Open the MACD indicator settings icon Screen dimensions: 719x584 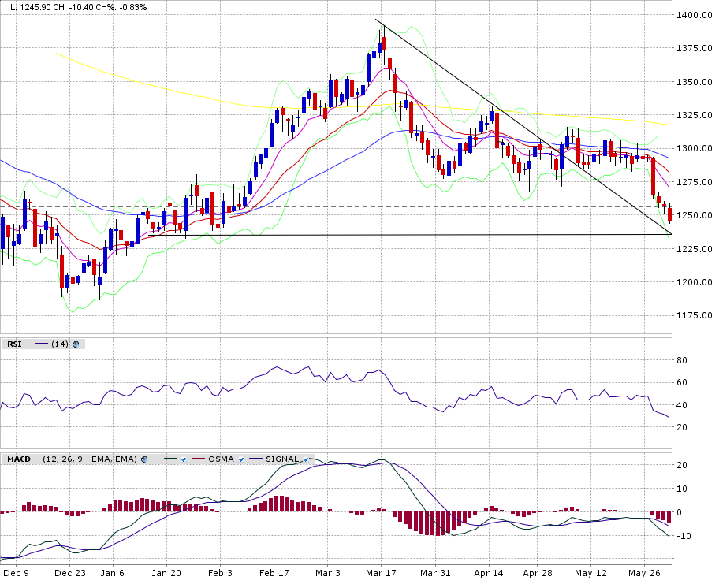[144, 459]
